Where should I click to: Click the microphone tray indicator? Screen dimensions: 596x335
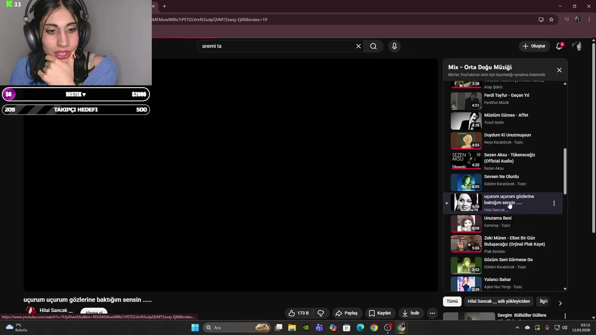547,328
